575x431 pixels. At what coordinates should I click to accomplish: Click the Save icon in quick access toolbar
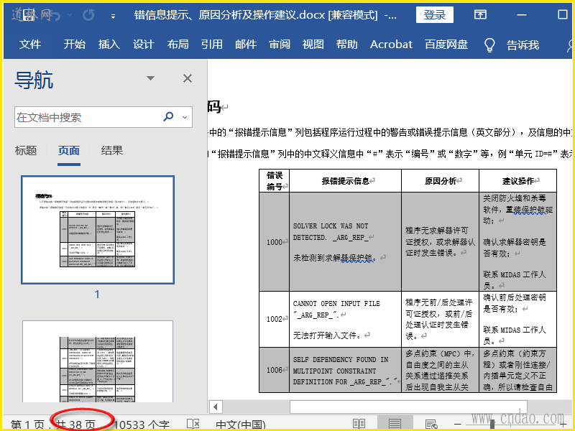tap(29, 15)
